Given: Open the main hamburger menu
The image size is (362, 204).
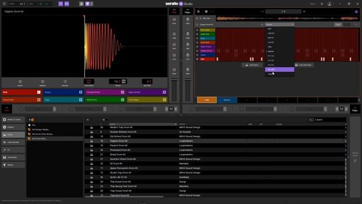Looking at the screenshot, I should pos(4,4).
